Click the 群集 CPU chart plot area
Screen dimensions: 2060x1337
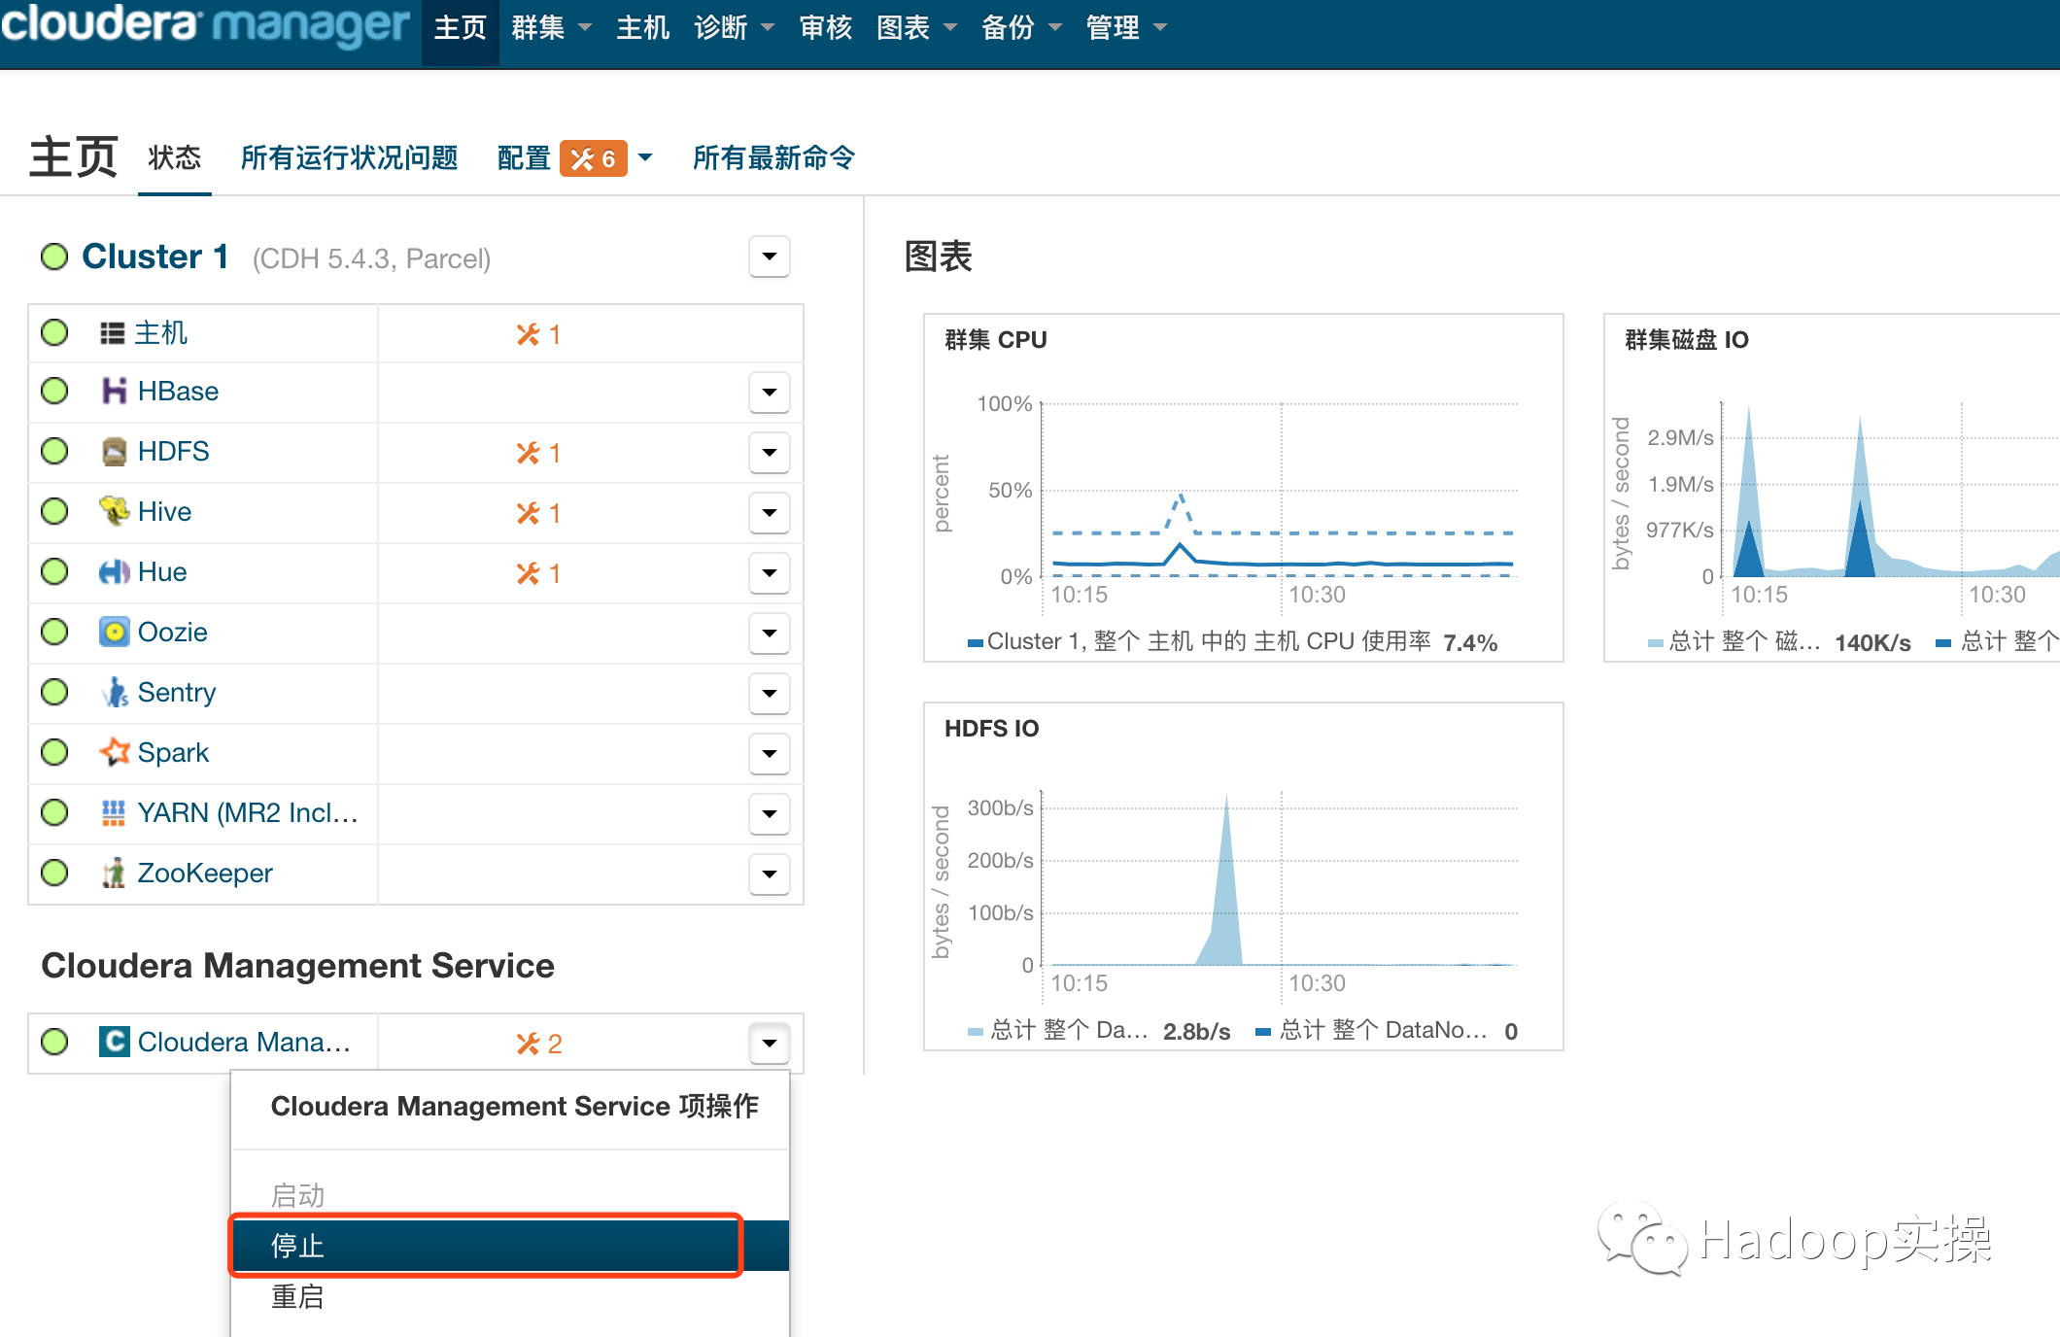coord(1279,490)
